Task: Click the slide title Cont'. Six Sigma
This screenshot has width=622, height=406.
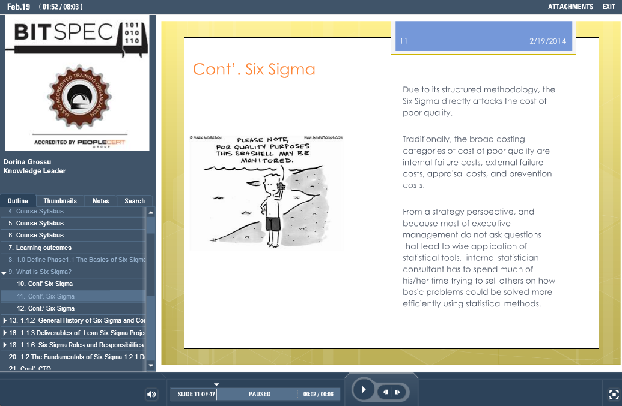Action: [254, 69]
